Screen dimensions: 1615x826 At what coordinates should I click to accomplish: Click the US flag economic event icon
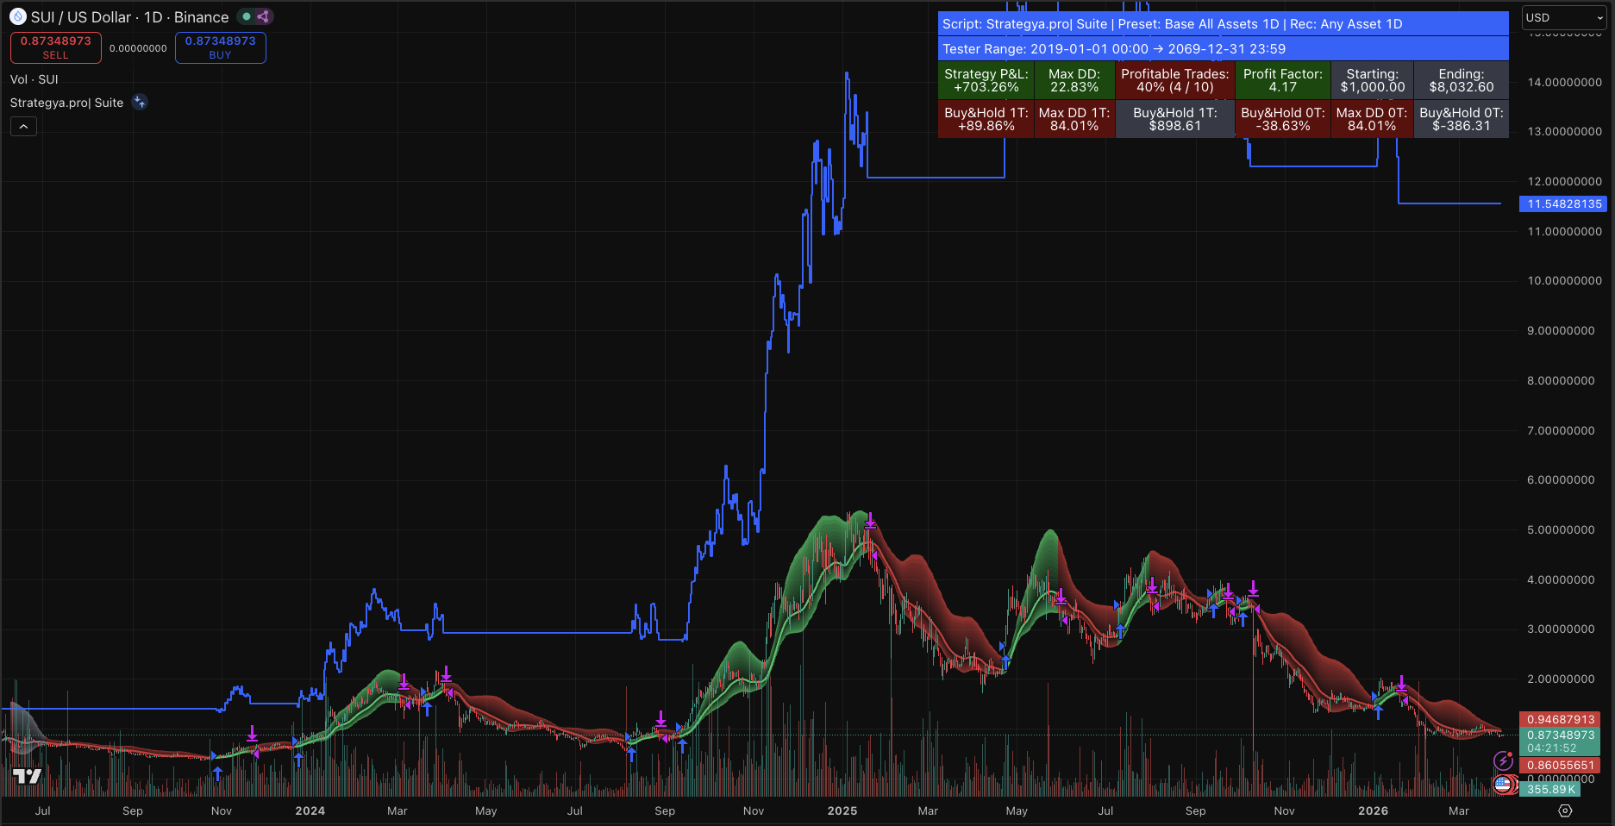pos(1503,784)
